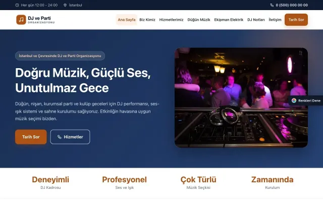
Task: Click the location pin icon beside İstanbul
Action: click(x=65, y=5)
